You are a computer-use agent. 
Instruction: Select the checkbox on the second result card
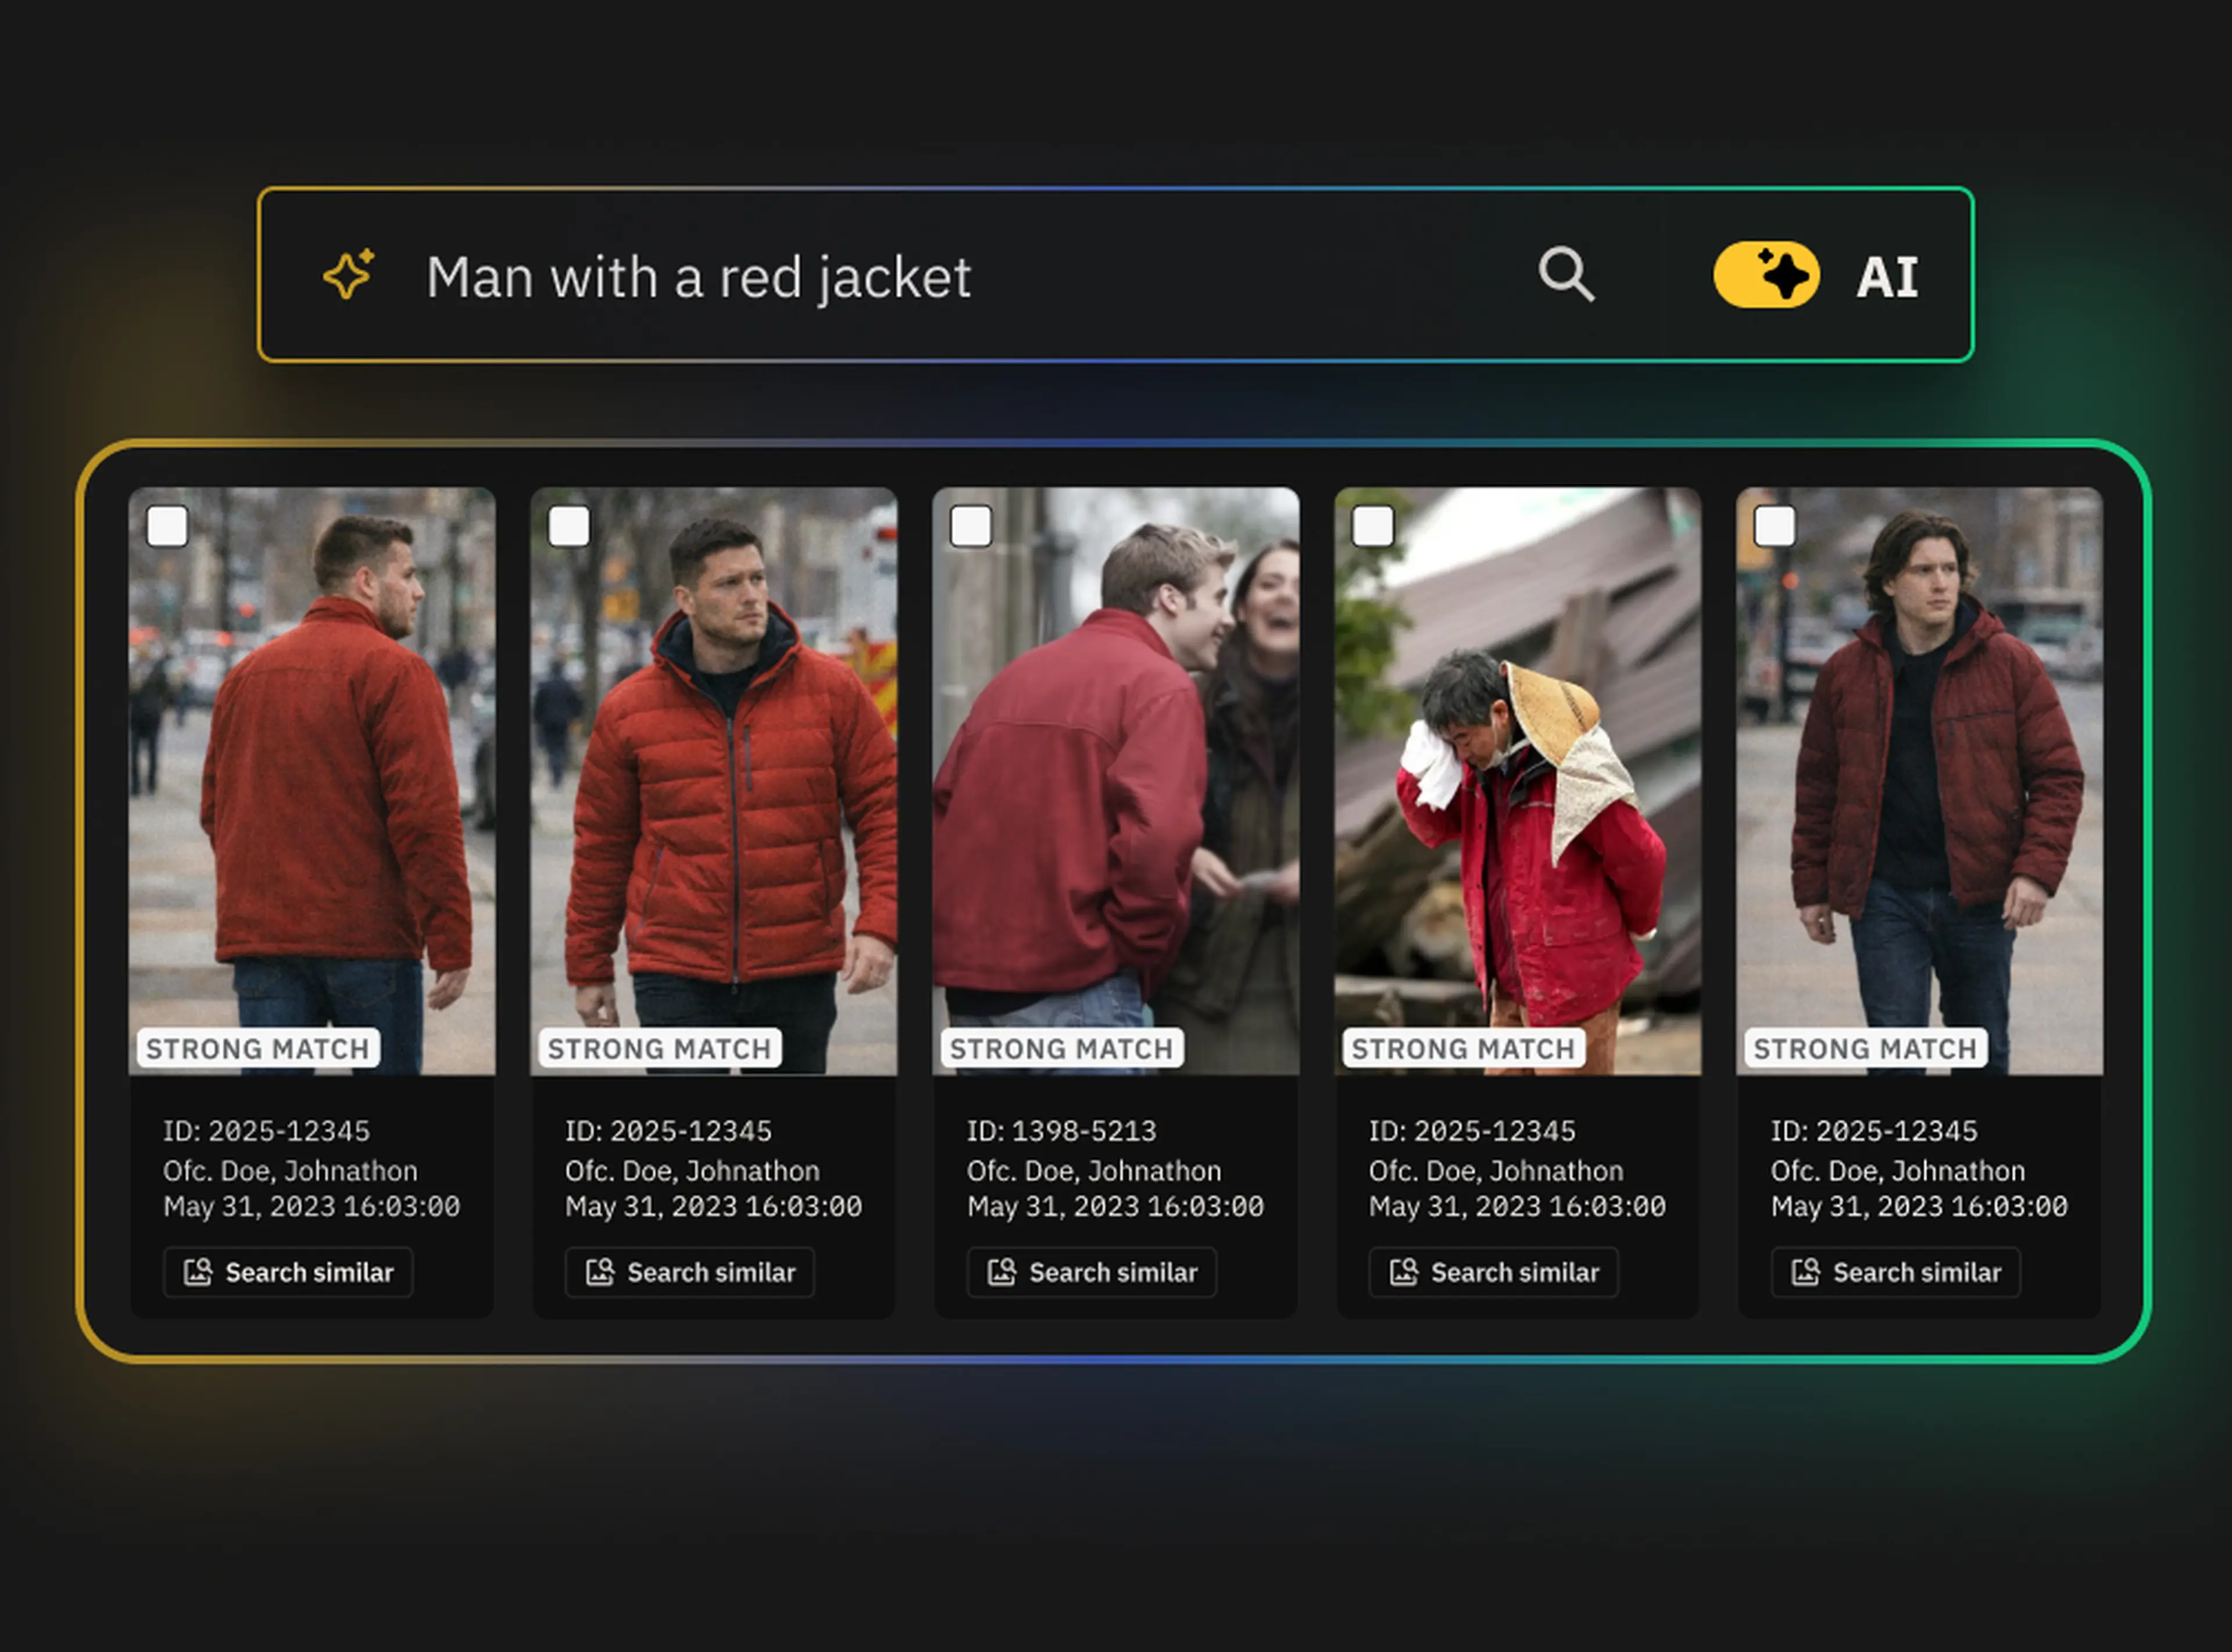569,526
